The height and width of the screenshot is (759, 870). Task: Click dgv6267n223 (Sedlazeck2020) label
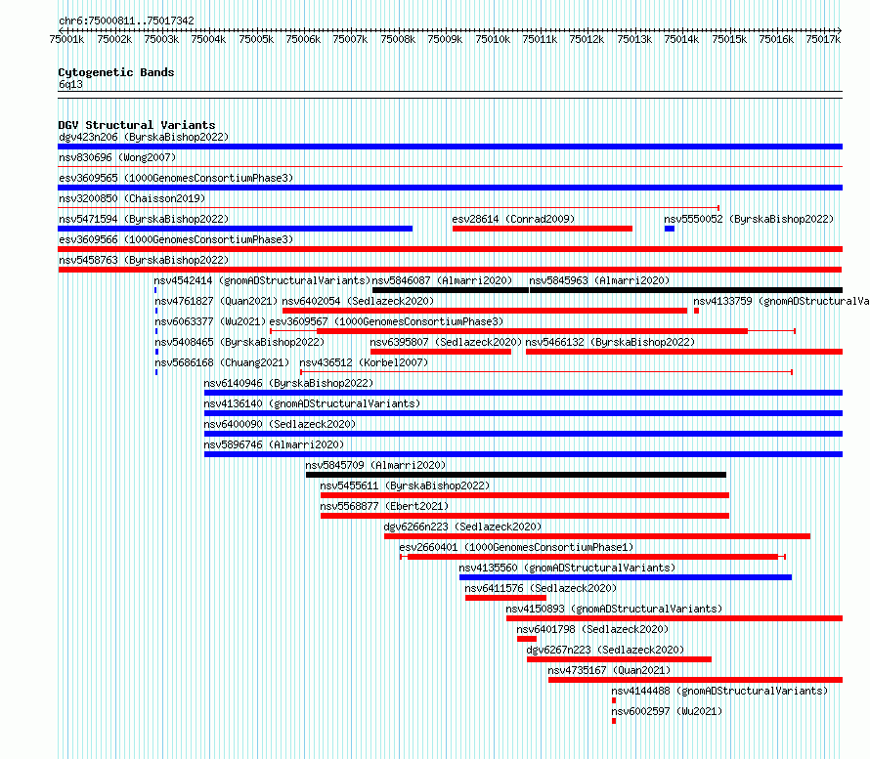coord(605,650)
